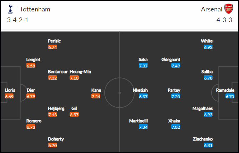Click player name Lloris
The height and width of the screenshot is (153, 239).
point(10,90)
